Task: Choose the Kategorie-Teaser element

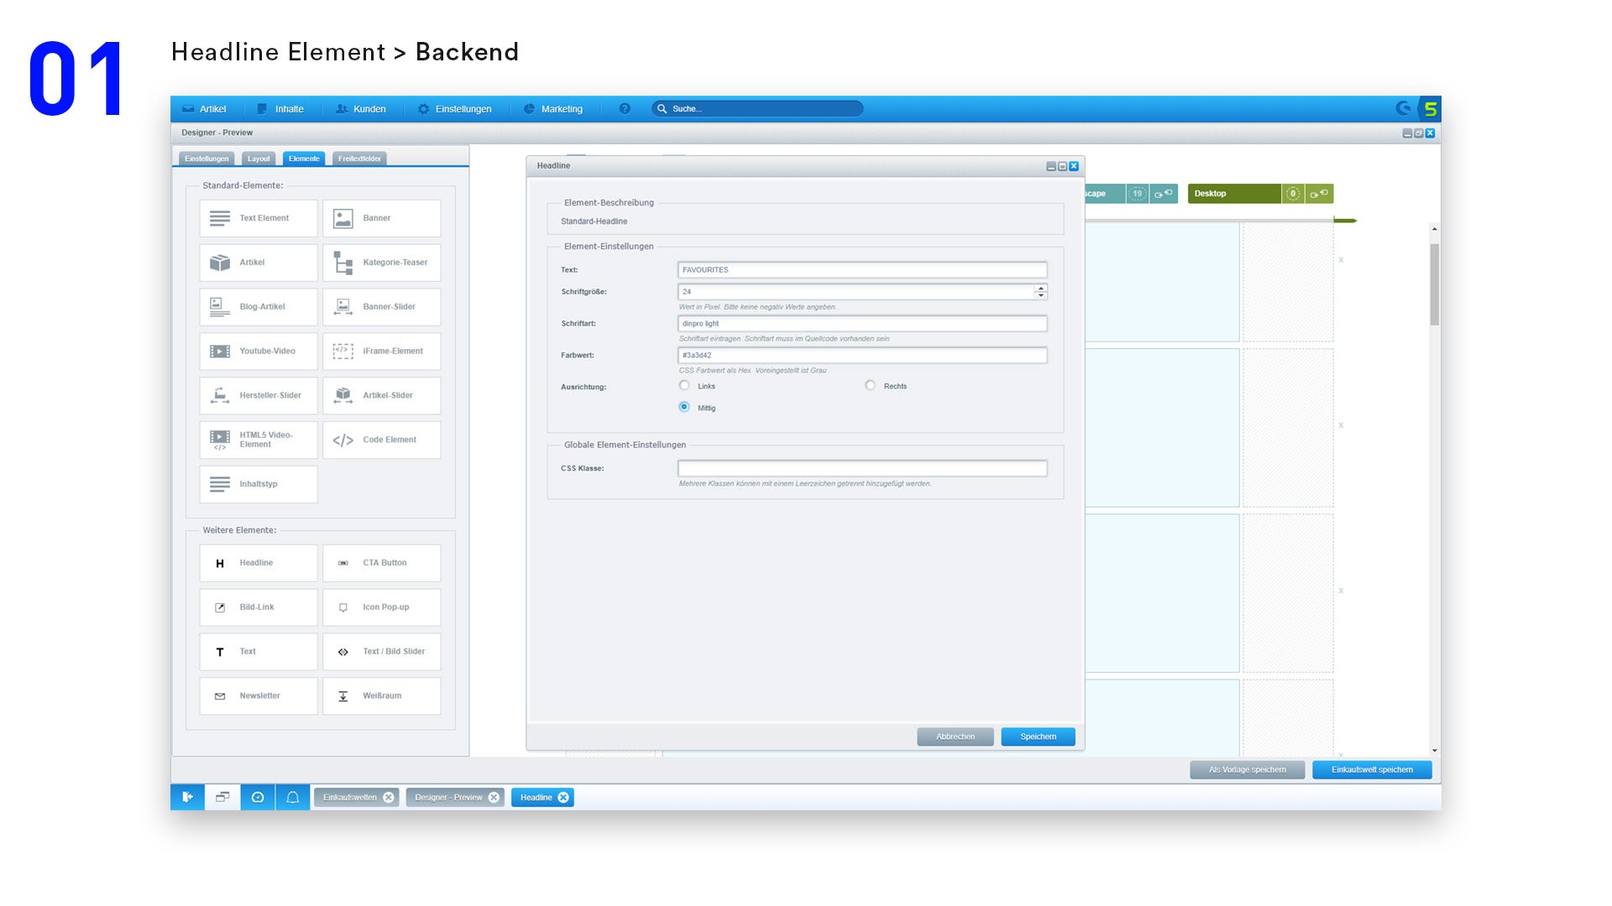Action: (382, 263)
